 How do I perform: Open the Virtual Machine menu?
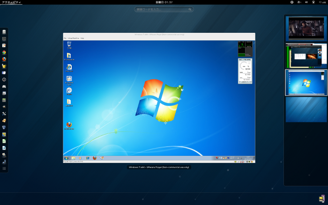click(73, 38)
